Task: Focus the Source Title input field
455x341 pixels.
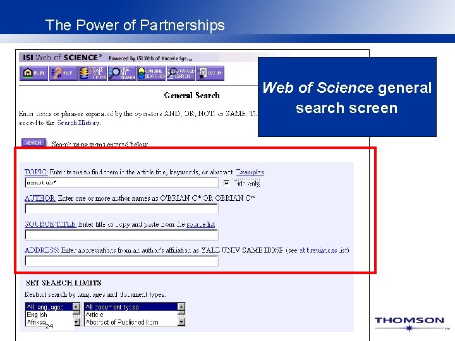Action: (x=121, y=235)
